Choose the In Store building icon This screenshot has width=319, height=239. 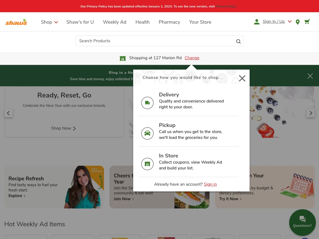click(x=147, y=164)
